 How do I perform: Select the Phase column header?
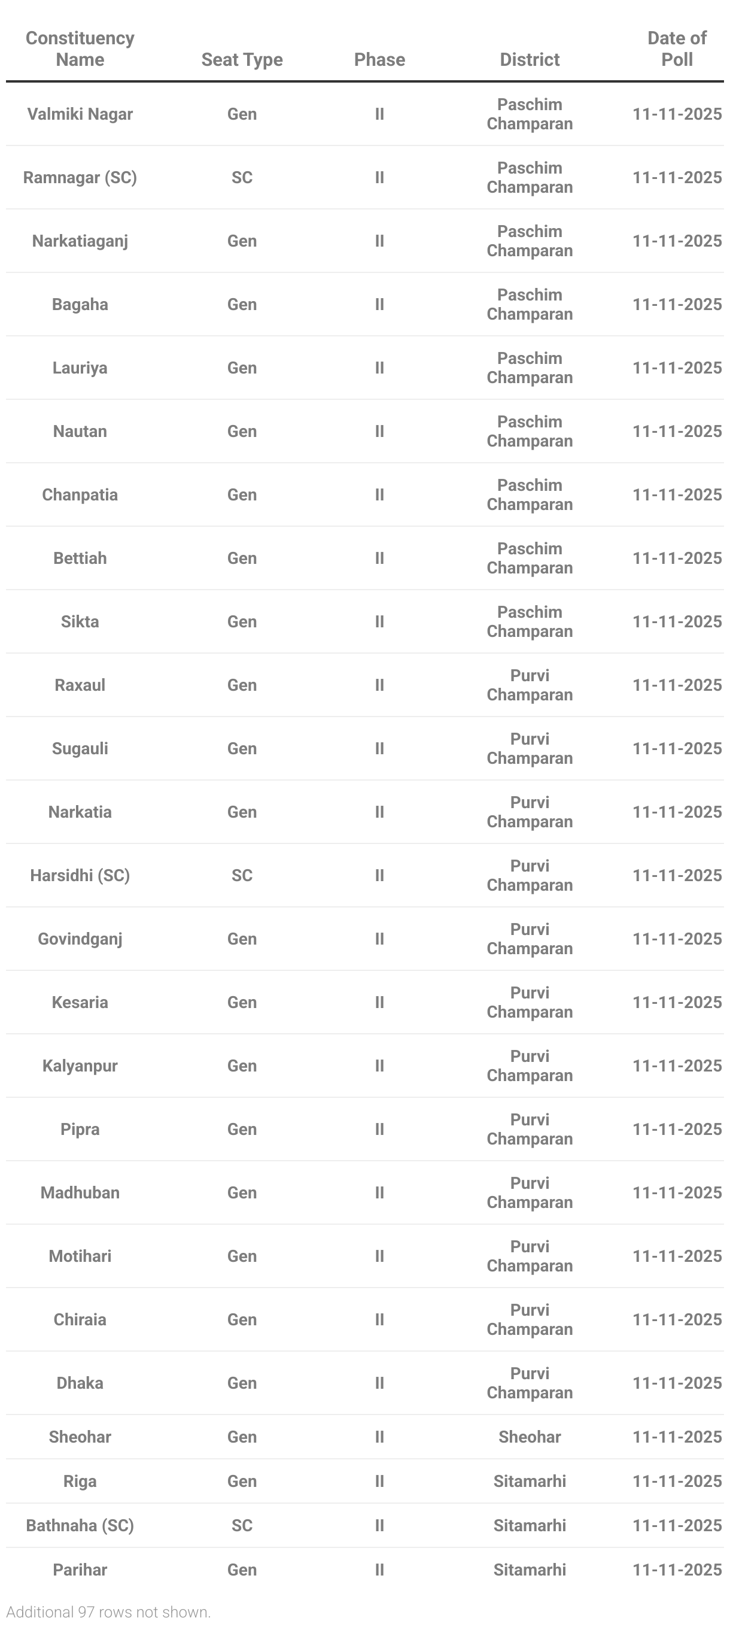[x=379, y=59]
